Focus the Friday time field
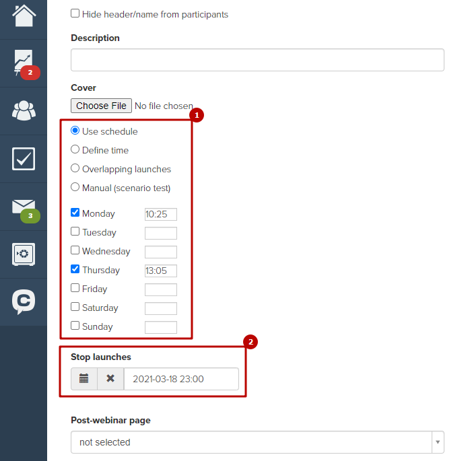 [161, 289]
